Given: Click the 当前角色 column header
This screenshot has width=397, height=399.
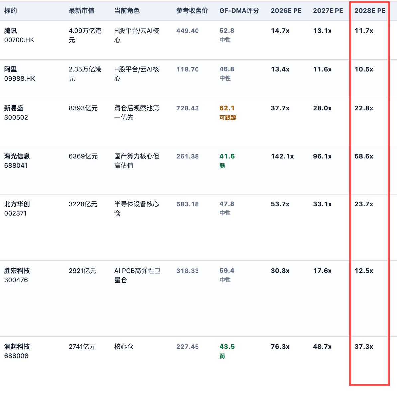Looking at the screenshot, I should pyautogui.click(x=127, y=11).
